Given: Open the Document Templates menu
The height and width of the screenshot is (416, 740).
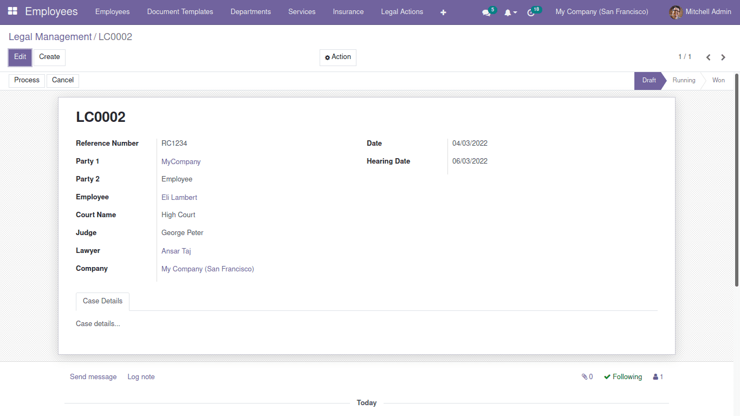Looking at the screenshot, I should (180, 11).
